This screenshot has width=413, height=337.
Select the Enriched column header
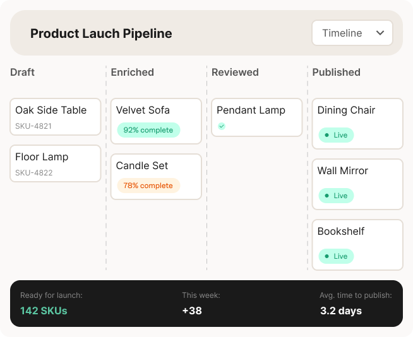[x=132, y=72]
